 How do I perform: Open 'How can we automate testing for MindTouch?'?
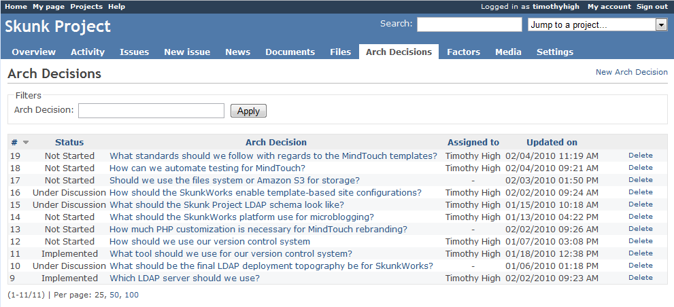pyautogui.click(x=207, y=168)
